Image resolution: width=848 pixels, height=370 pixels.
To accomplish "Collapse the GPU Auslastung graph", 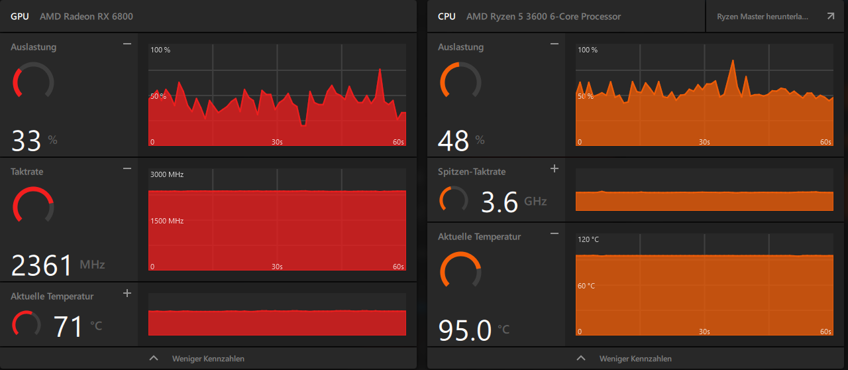I will (127, 44).
